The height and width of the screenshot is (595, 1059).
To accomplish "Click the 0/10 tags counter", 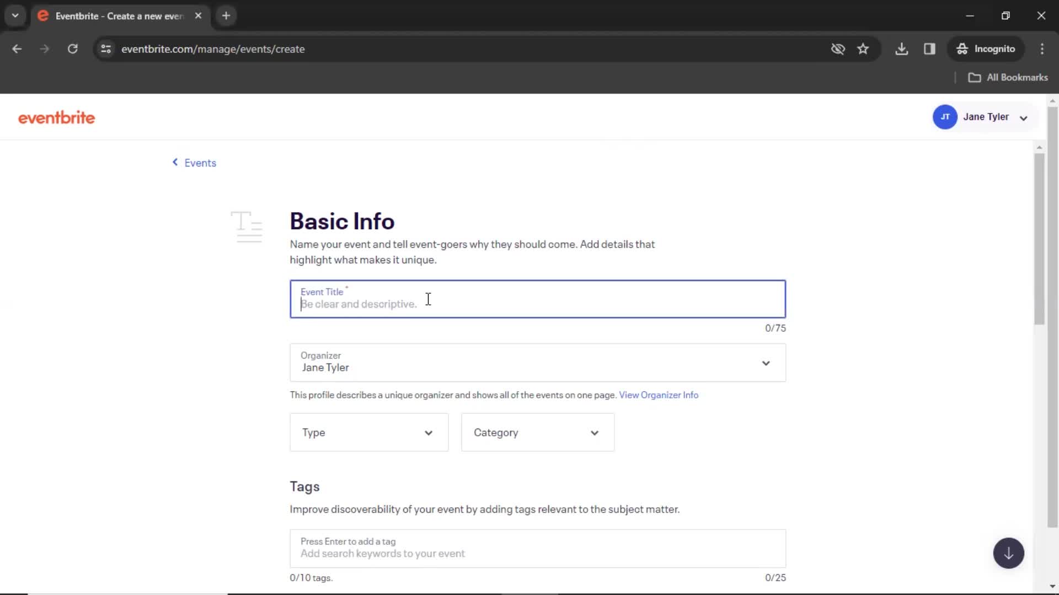I will (x=311, y=578).
